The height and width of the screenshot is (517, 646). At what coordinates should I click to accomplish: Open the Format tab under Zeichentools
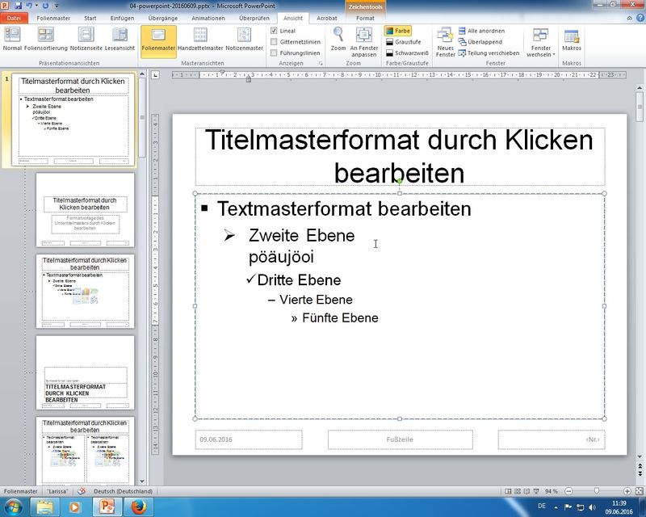[365, 18]
